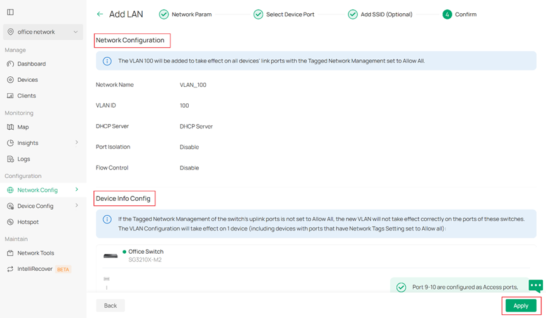
Task: Open the Hotspot page
Action: point(28,222)
